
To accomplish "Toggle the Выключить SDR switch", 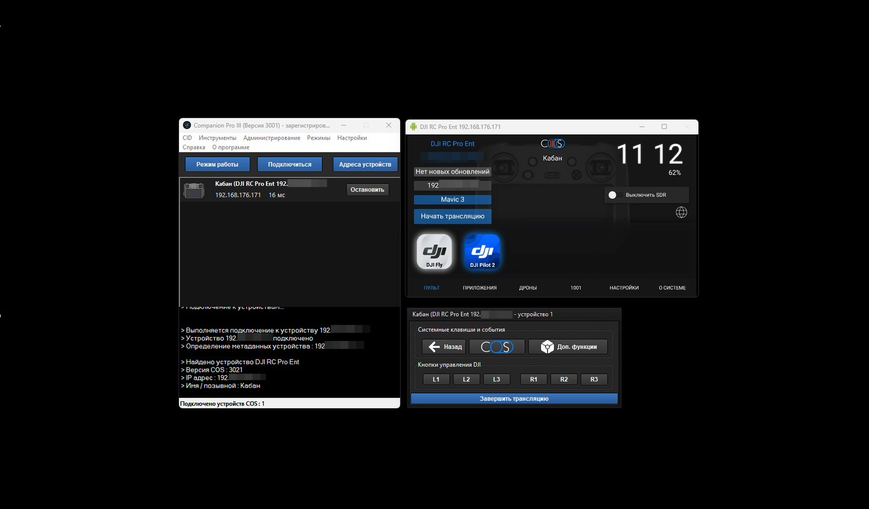I will coord(613,195).
